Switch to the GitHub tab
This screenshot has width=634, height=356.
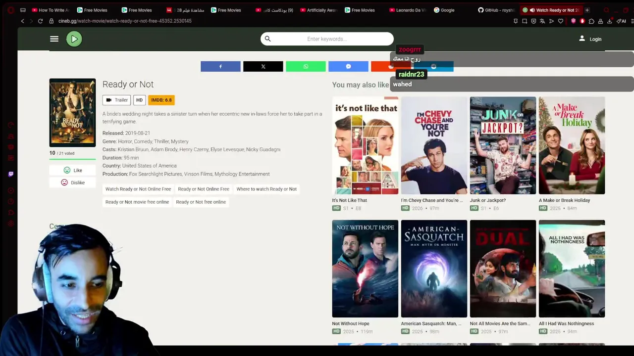[496, 10]
